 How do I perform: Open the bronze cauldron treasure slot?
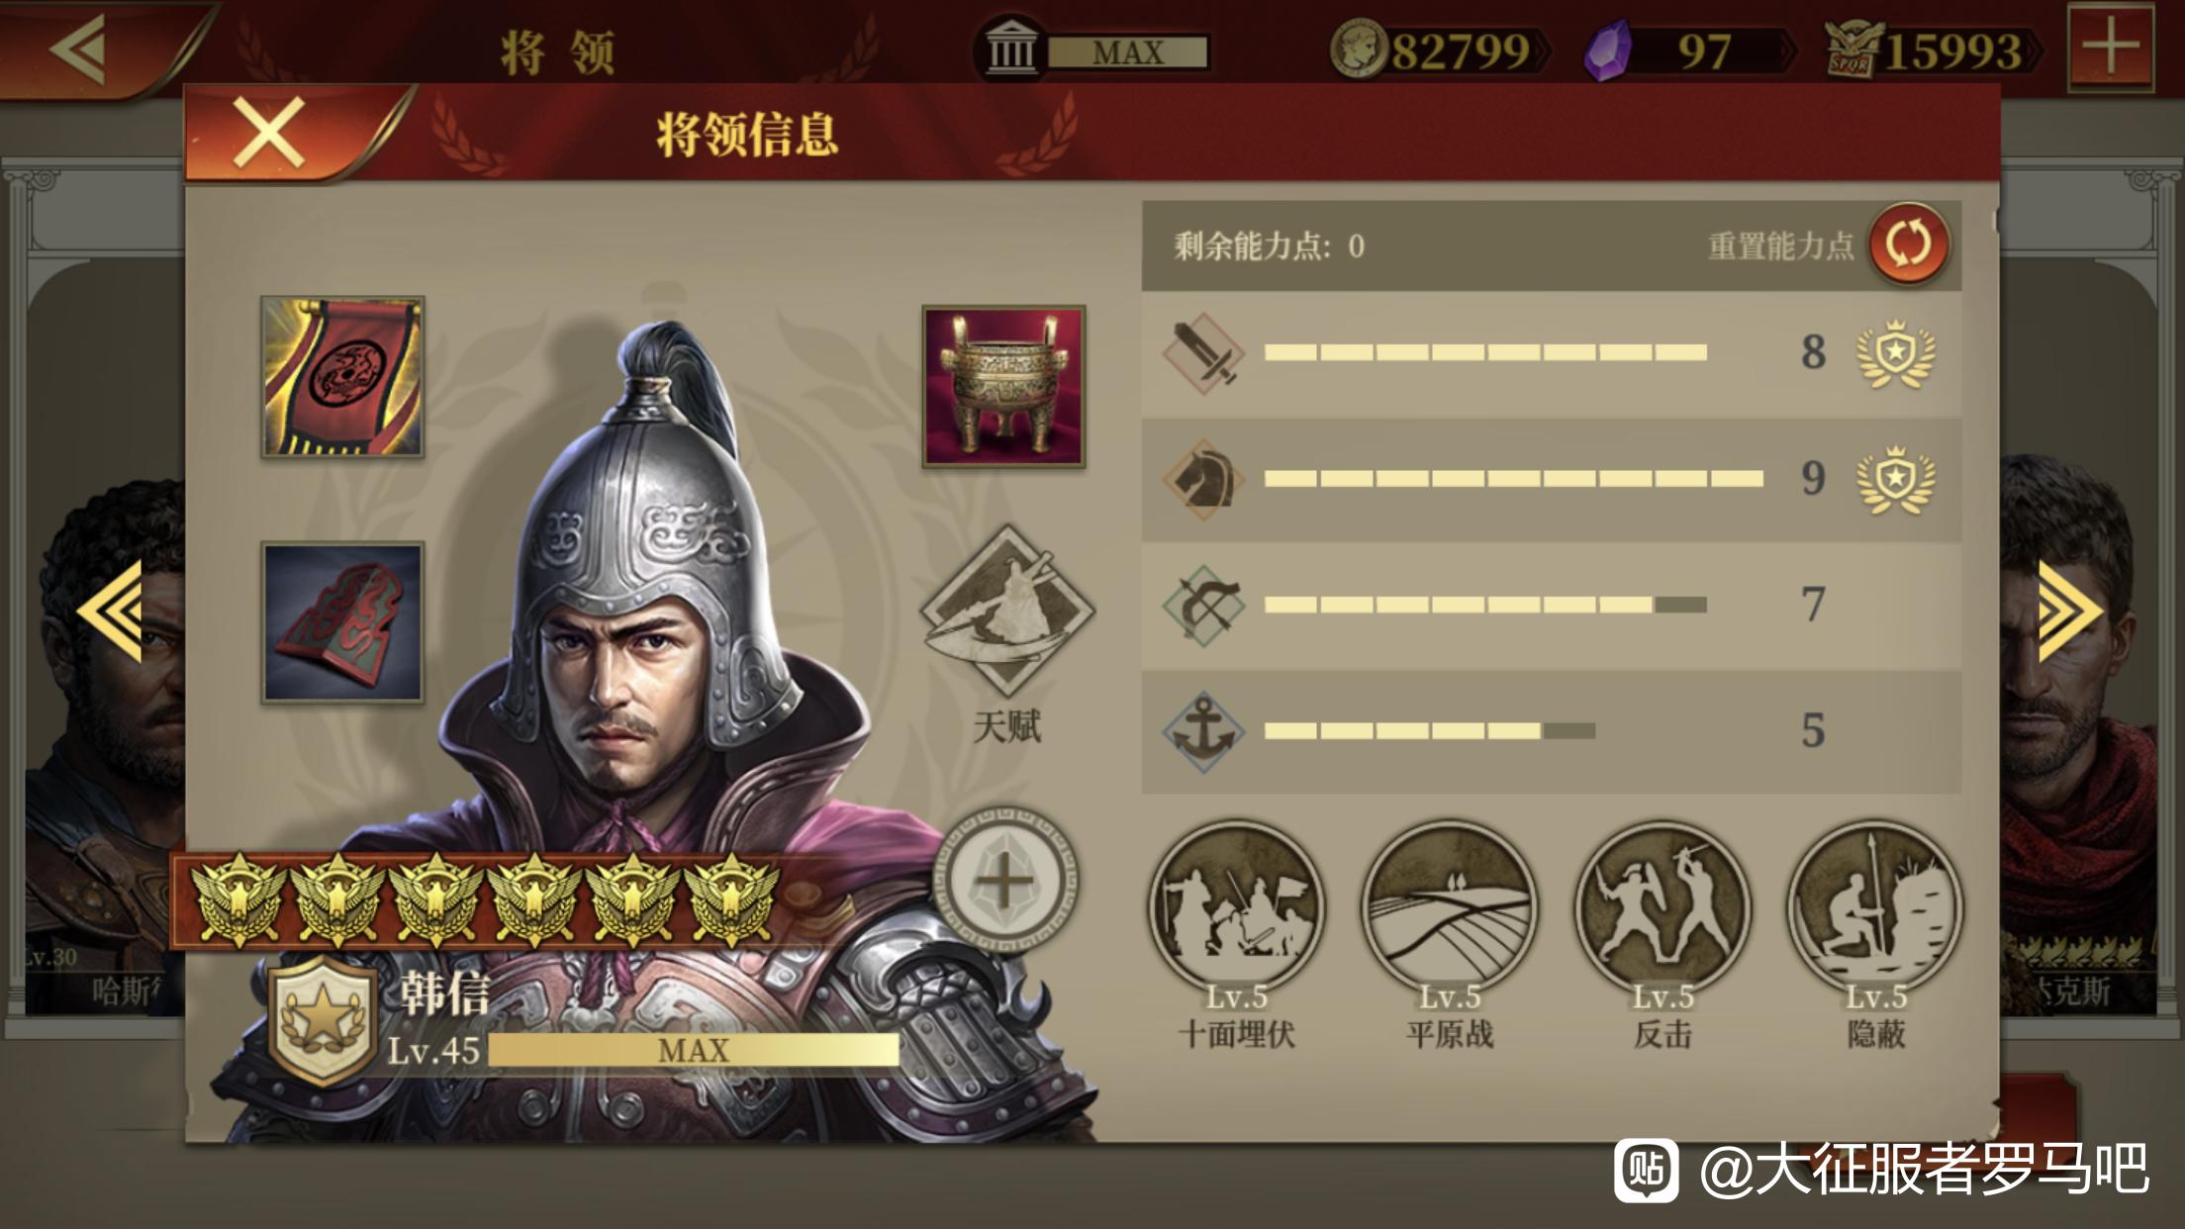click(x=1003, y=386)
